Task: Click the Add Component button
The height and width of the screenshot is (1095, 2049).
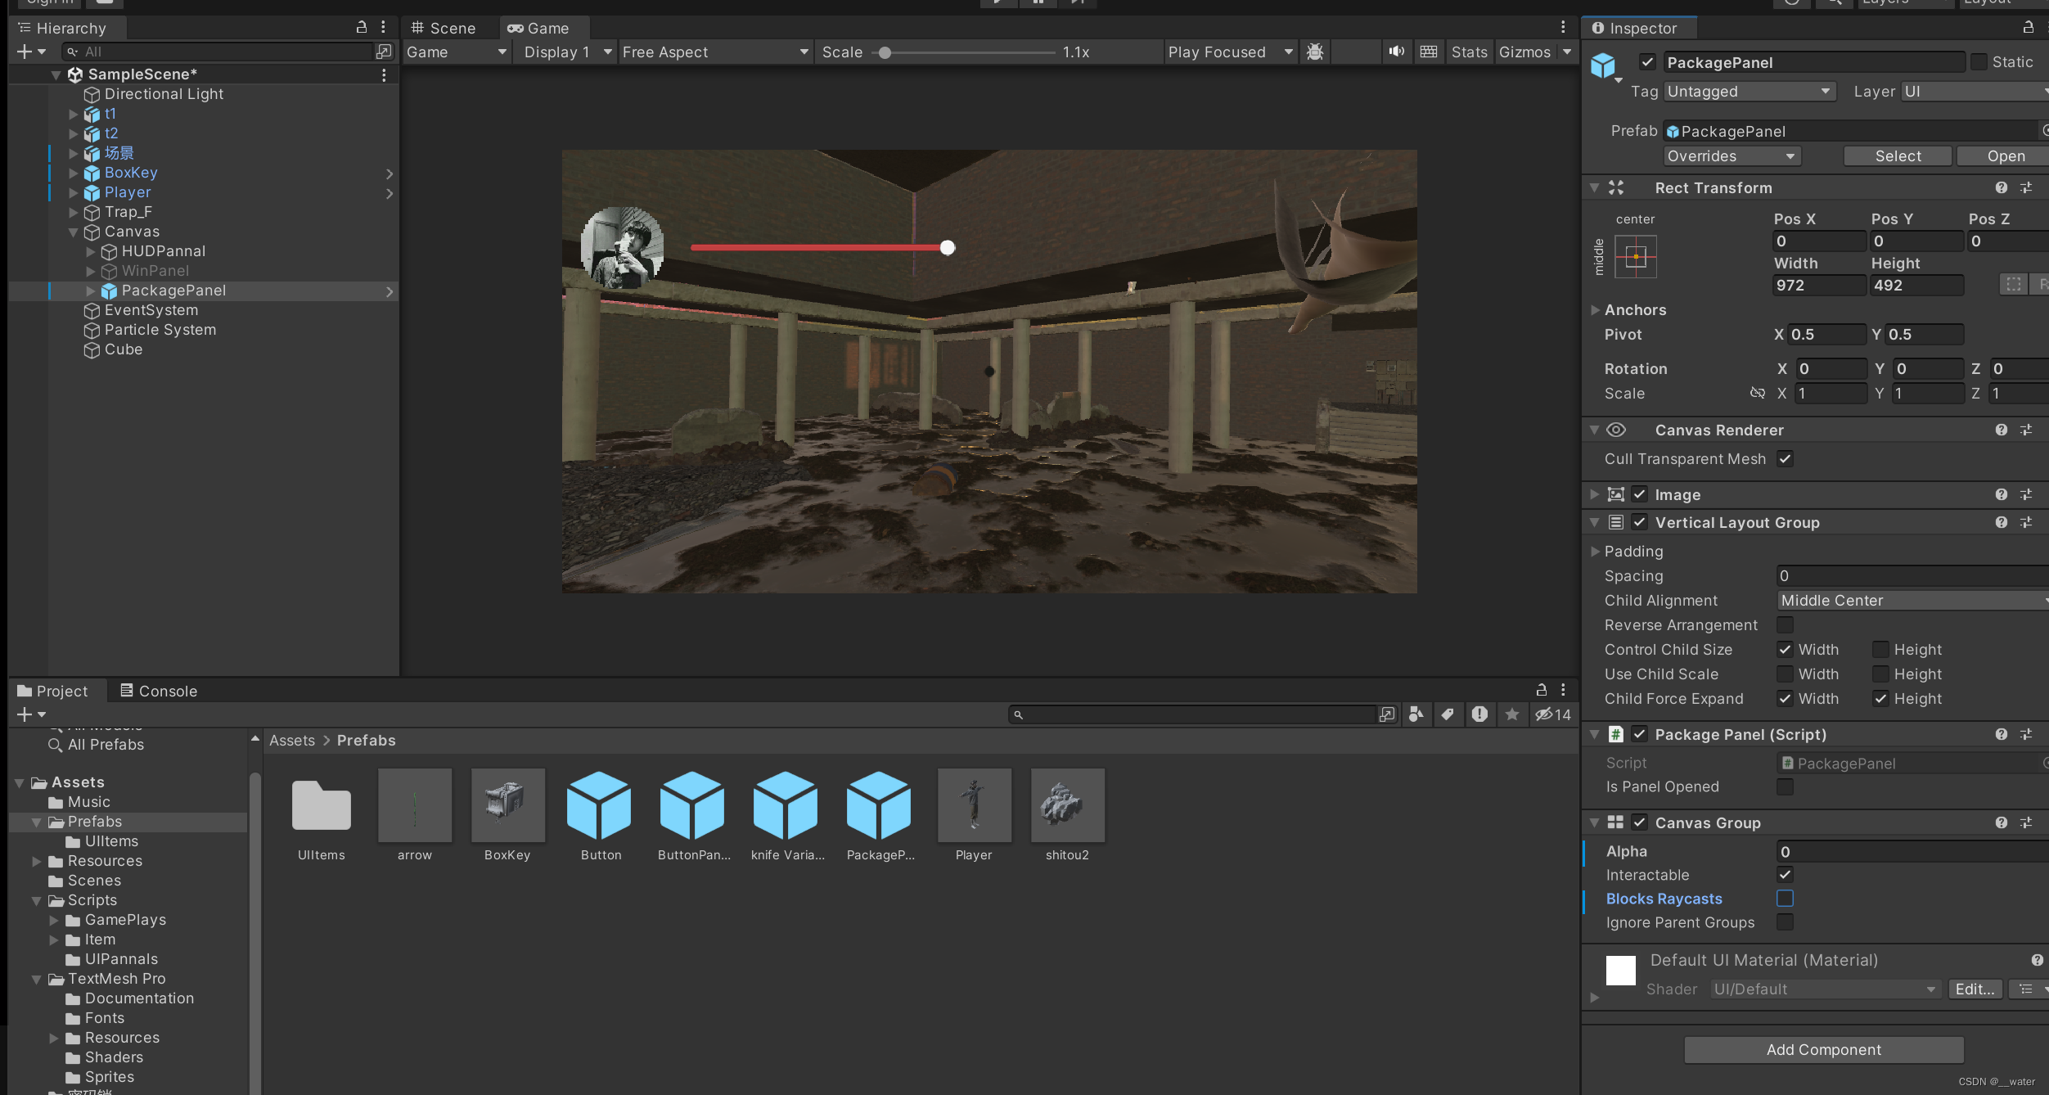Action: click(x=1823, y=1049)
